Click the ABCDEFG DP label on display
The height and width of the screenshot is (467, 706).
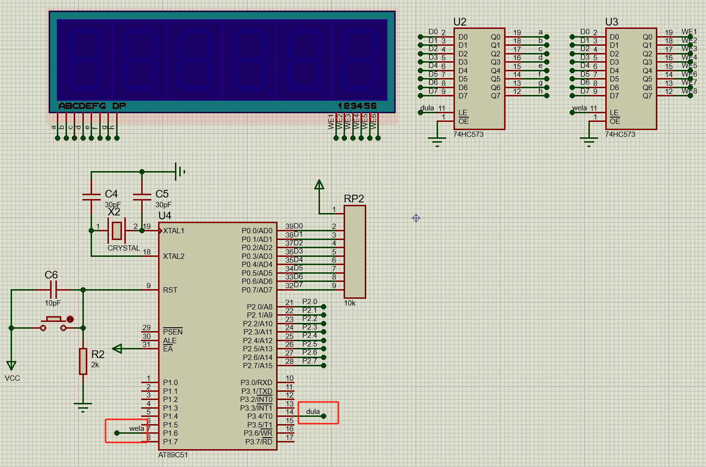[x=92, y=106]
